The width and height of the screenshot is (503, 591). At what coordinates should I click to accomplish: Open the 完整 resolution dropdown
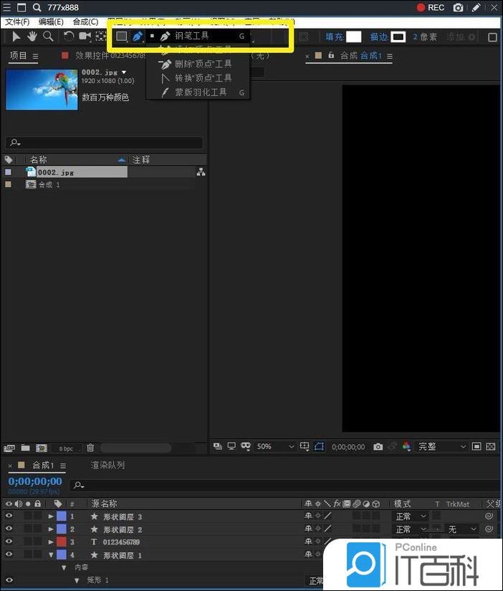[x=441, y=446]
